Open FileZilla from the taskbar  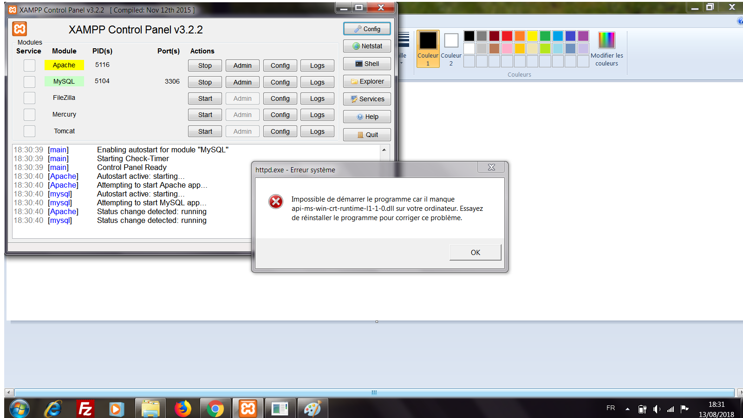[x=85, y=409]
